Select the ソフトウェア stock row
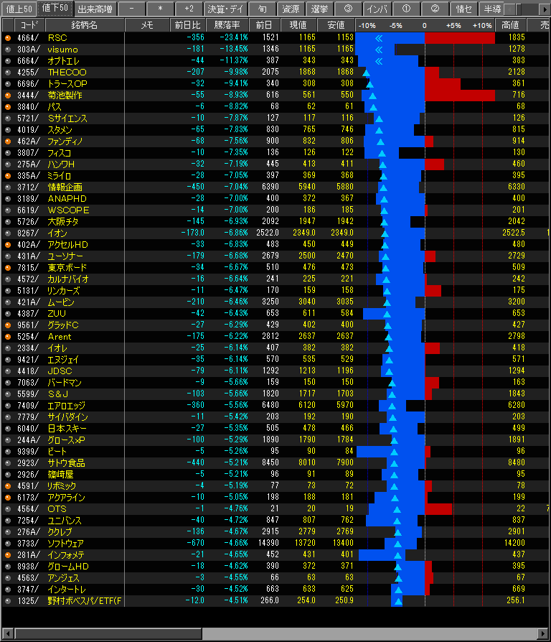This screenshot has height=642, width=551. click(65, 543)
